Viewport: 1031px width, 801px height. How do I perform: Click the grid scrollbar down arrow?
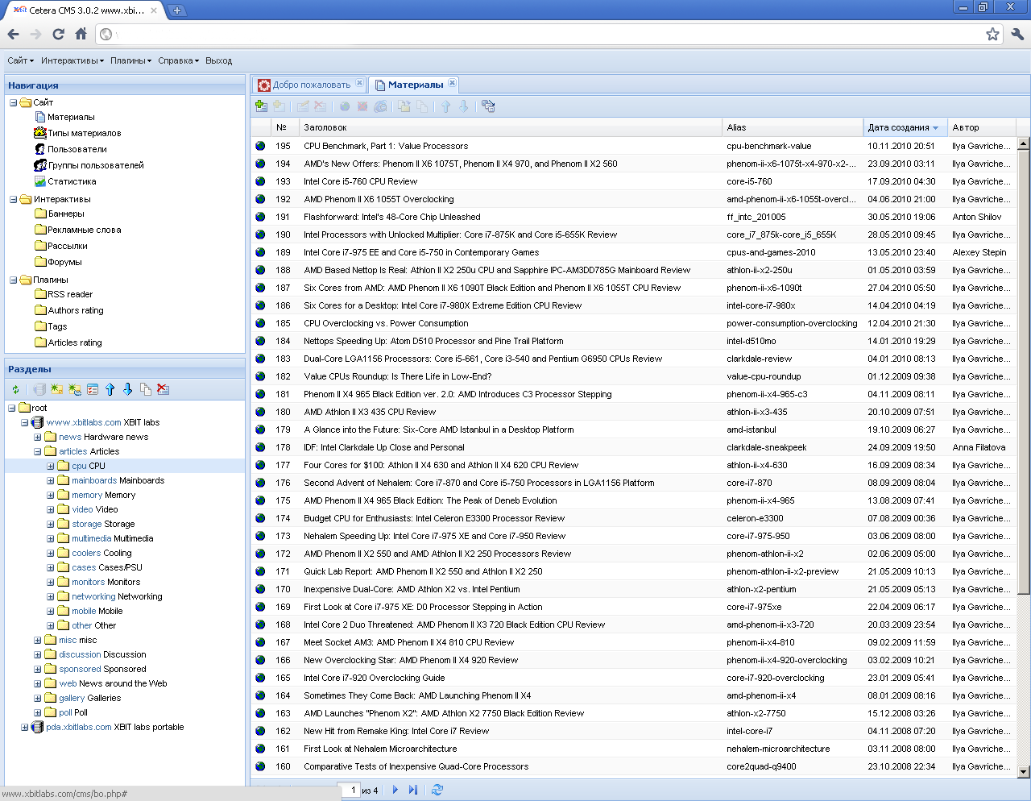1024,772
